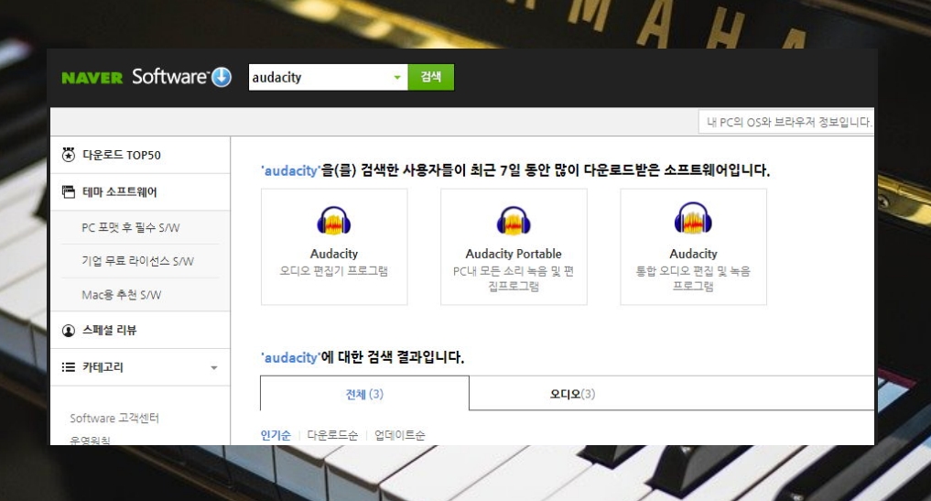Image resolution: width=931 pixels, height=501 pixels.
Task: Click the blue 'audacity' keyword in recommendation heading
Action: [x=290, y=170]
